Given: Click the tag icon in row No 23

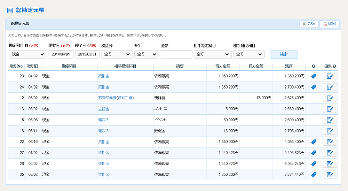Looking at the screenshot, I should (x=314, y=76).
